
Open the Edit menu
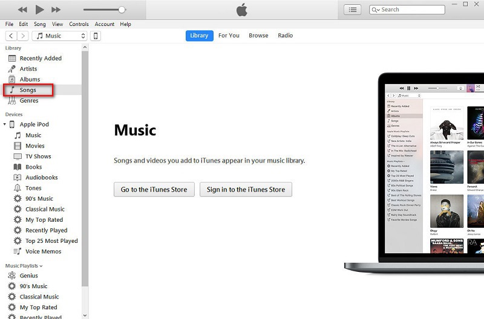pyautogui.click(x=24, y=24)
